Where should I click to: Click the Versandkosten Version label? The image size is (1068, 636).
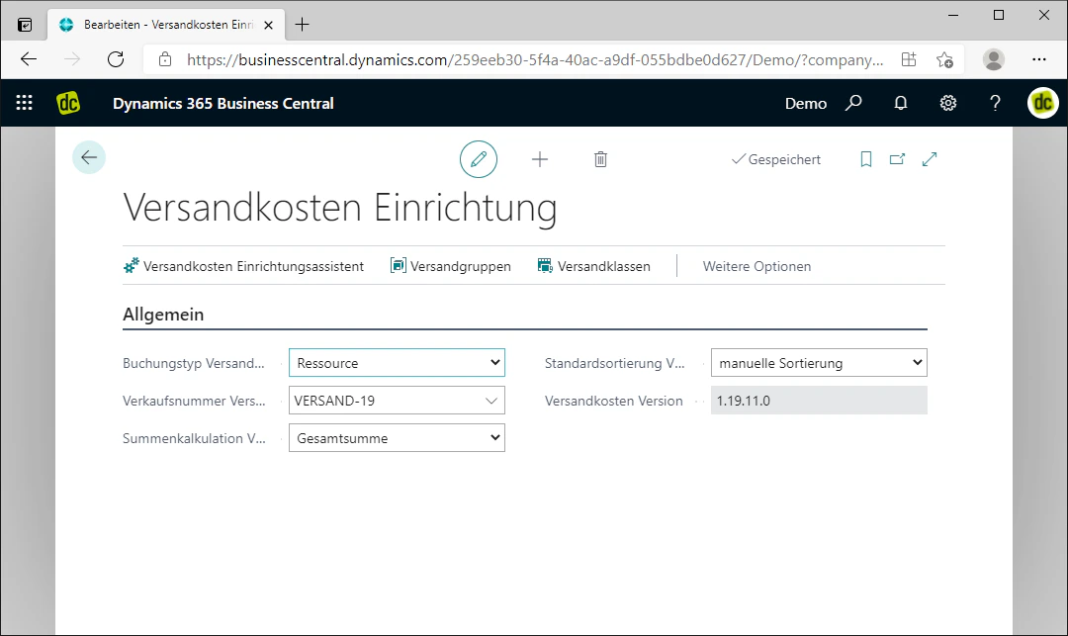(614, 401)
